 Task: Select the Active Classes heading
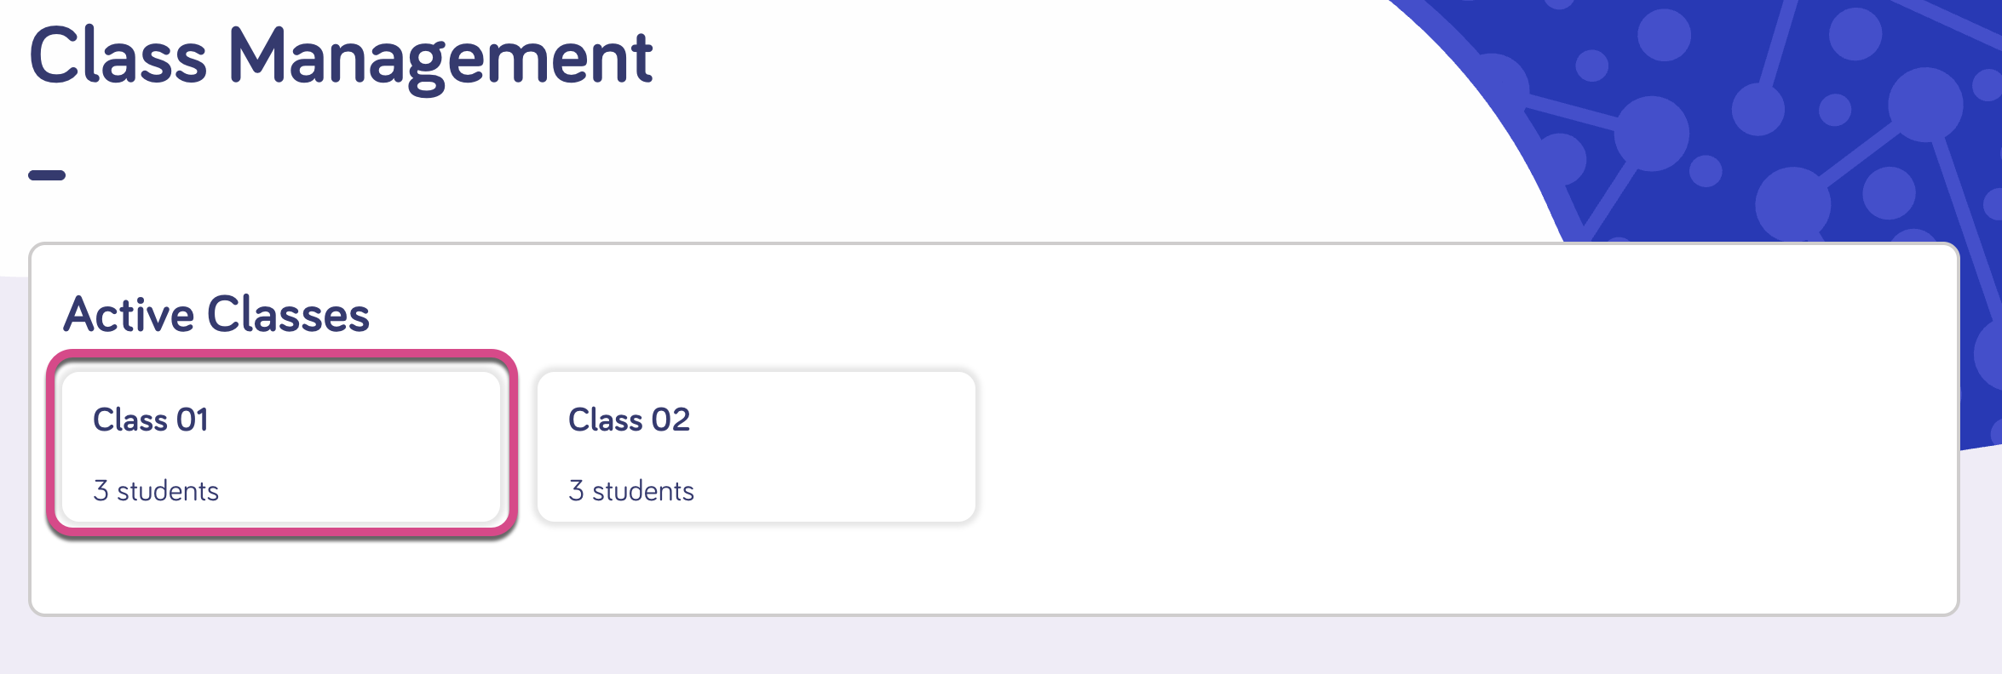[218, 313]
